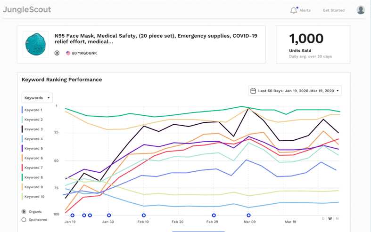Expand the Last 60 Days date dropdown
The height and width of the screenshot is (232, 371).
point(295,91)
